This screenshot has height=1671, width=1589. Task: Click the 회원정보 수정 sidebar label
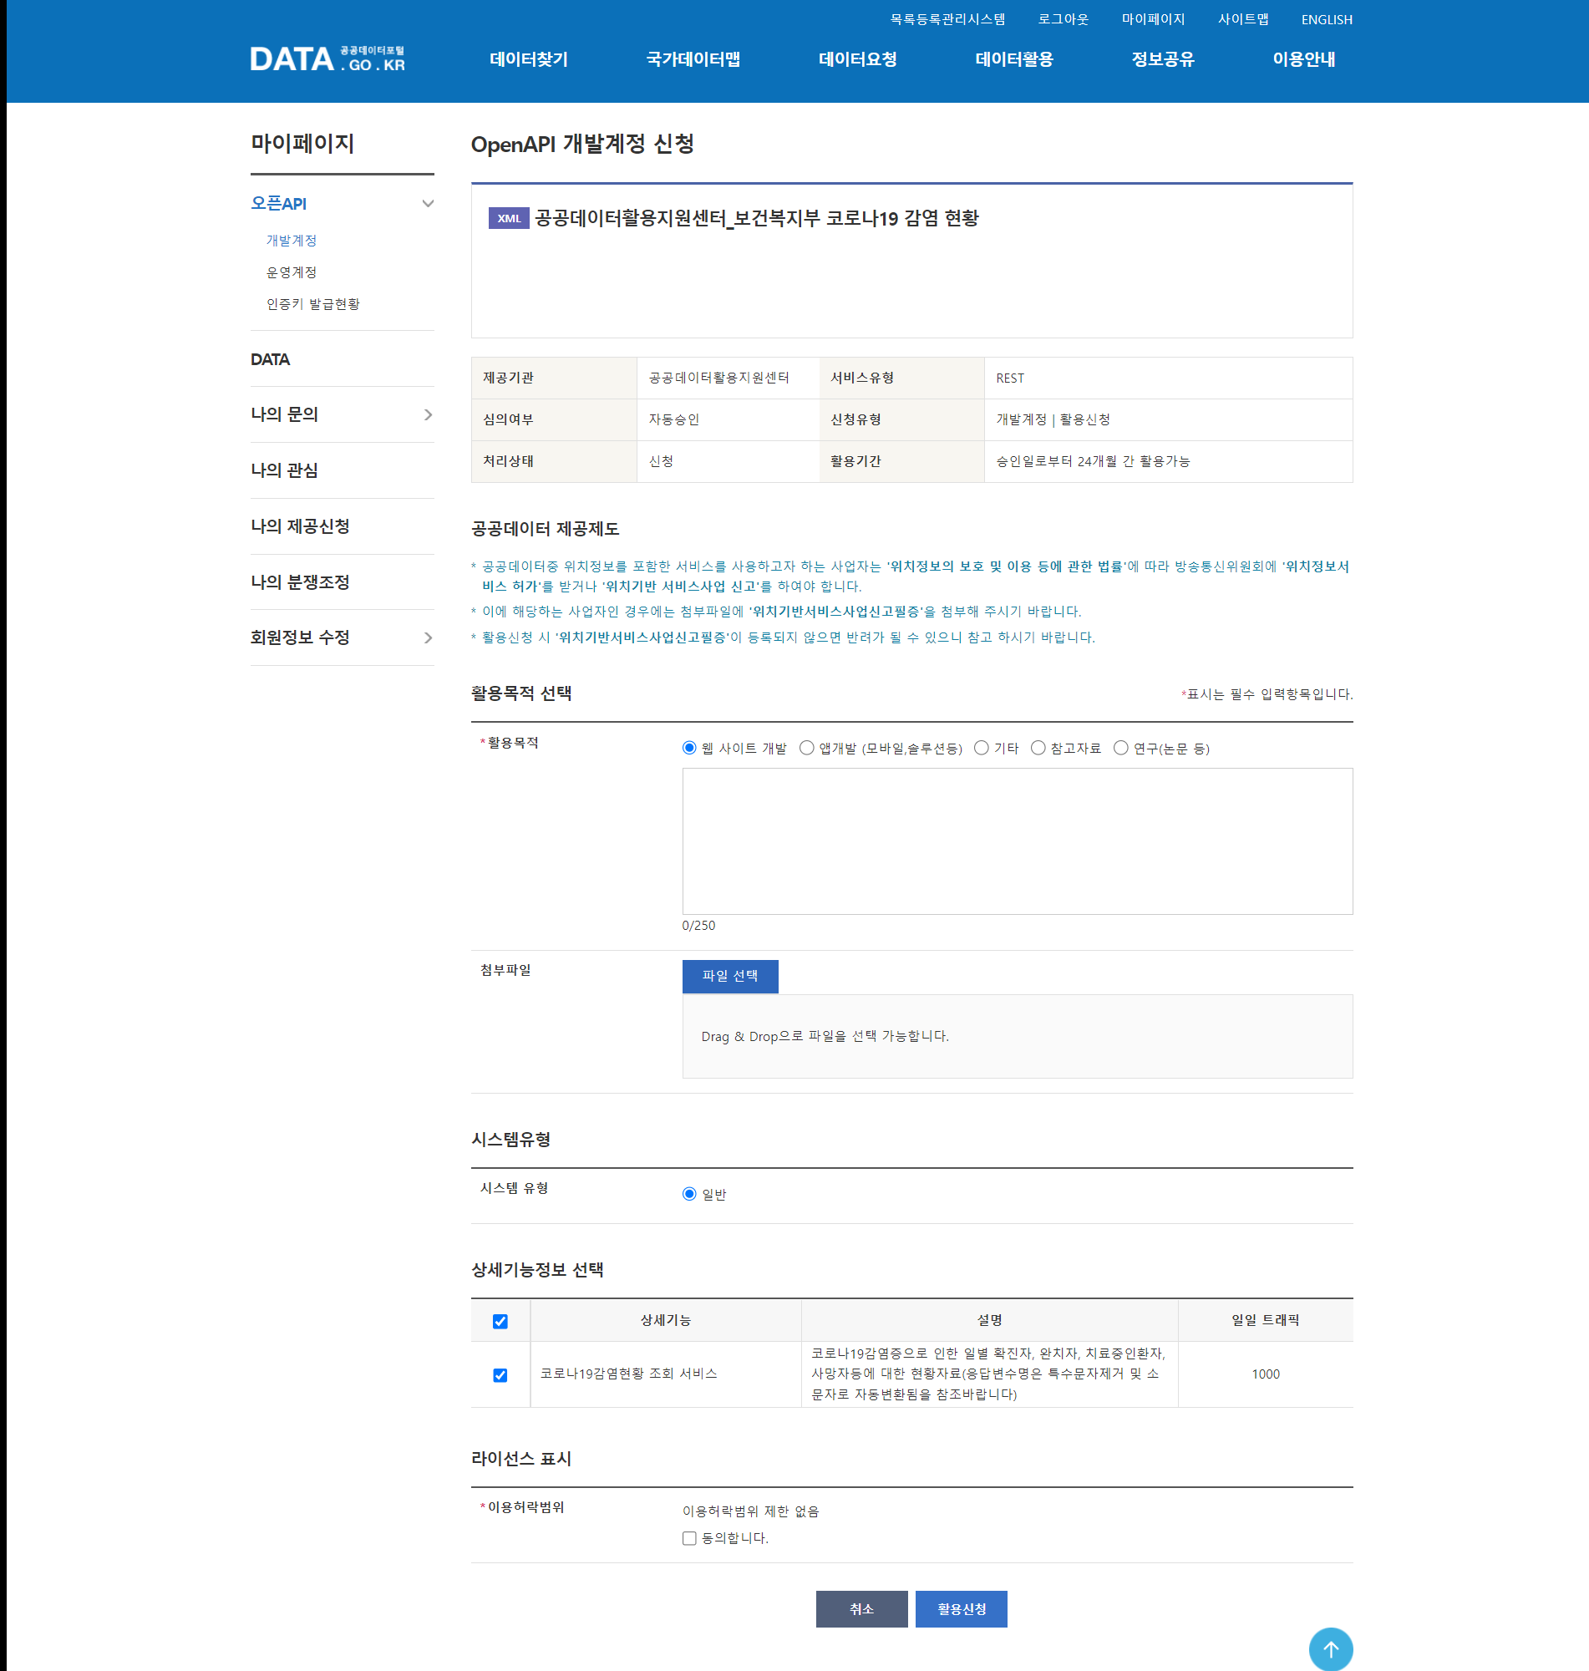[300, 637]
